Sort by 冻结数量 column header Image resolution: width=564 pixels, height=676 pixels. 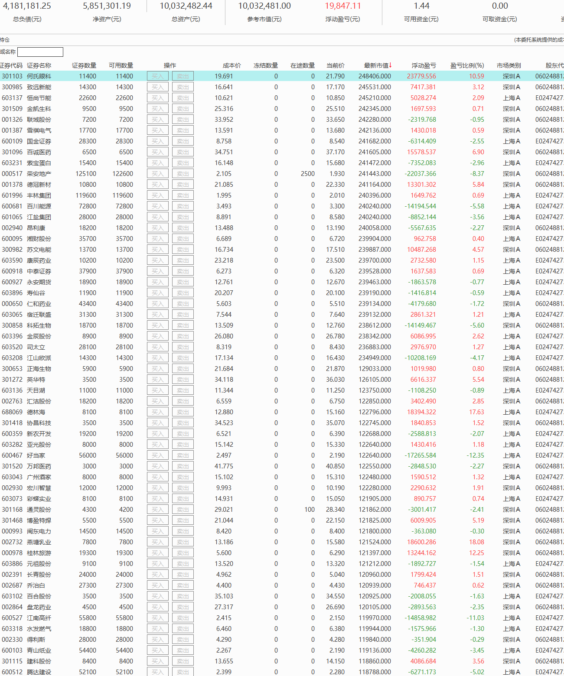[x=266, y=65]
